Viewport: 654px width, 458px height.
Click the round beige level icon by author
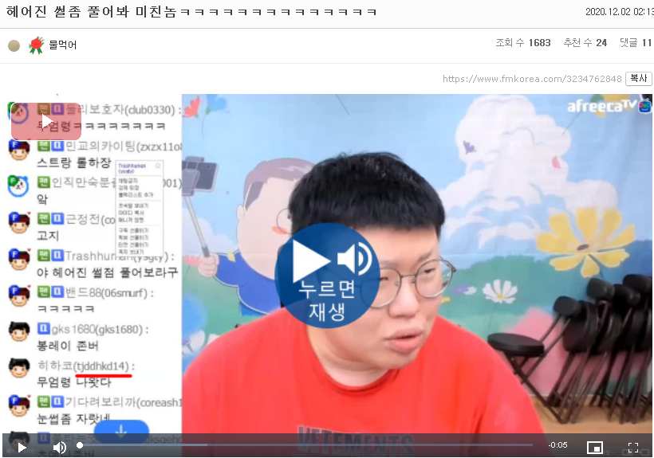pos(14,45)
